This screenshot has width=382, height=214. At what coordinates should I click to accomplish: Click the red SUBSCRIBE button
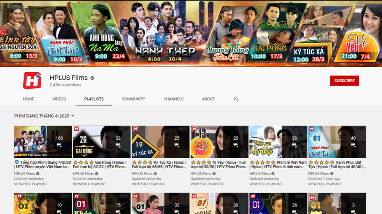click(345, 81)
